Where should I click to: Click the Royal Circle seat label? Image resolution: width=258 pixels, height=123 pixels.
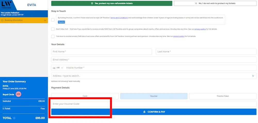pyautogui.click(x=9, y=94)
